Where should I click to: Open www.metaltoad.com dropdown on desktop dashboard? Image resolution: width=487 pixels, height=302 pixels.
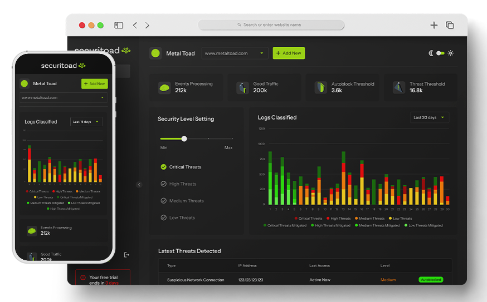point(235,53)
